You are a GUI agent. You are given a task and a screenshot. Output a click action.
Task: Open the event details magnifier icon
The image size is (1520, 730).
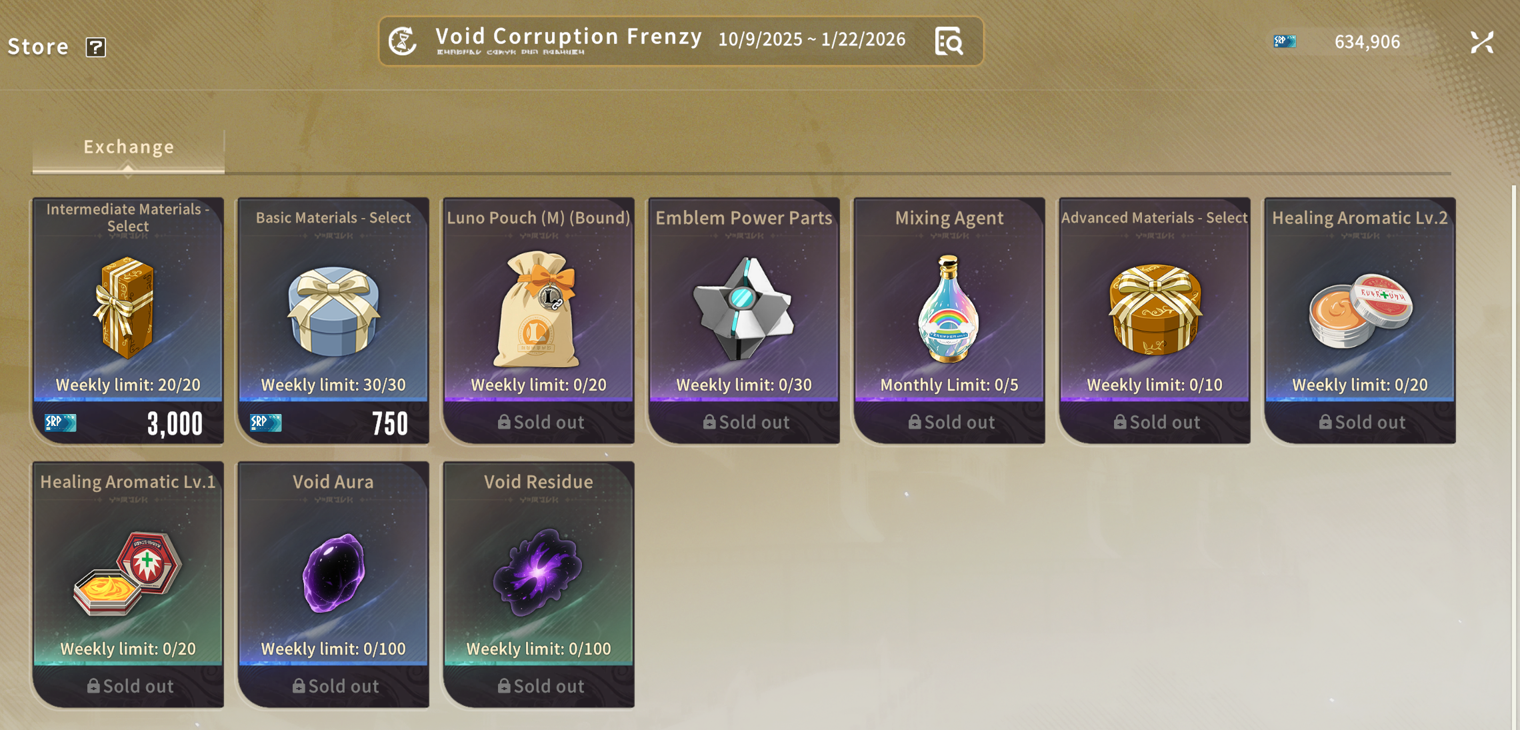click(x=949, y=41)
